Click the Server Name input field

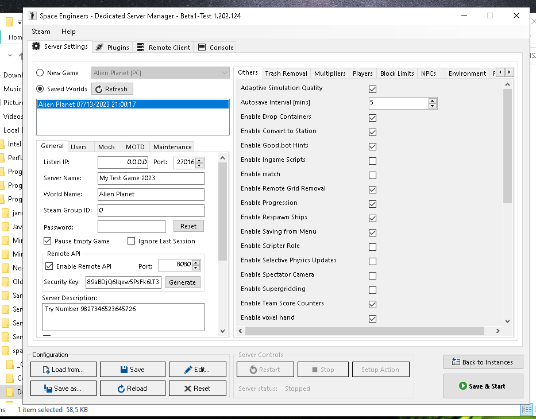click(x=151, y=178)
